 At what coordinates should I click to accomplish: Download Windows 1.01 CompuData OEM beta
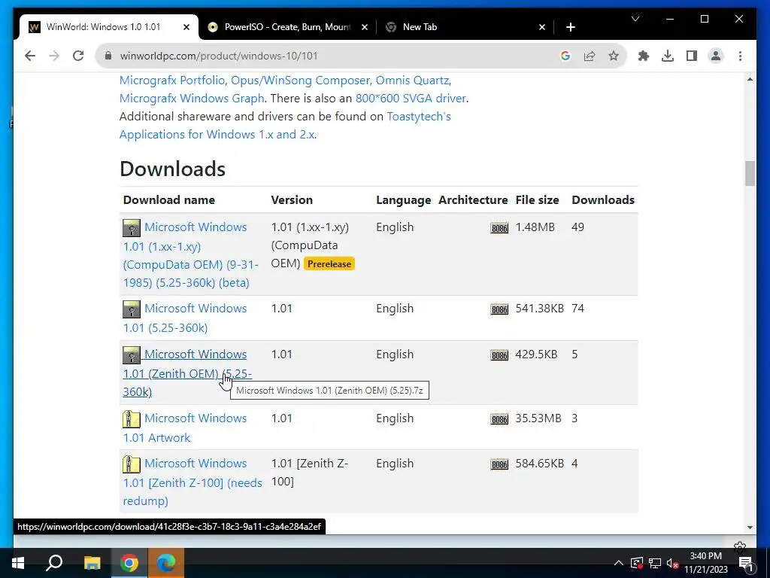click(192, 254)
